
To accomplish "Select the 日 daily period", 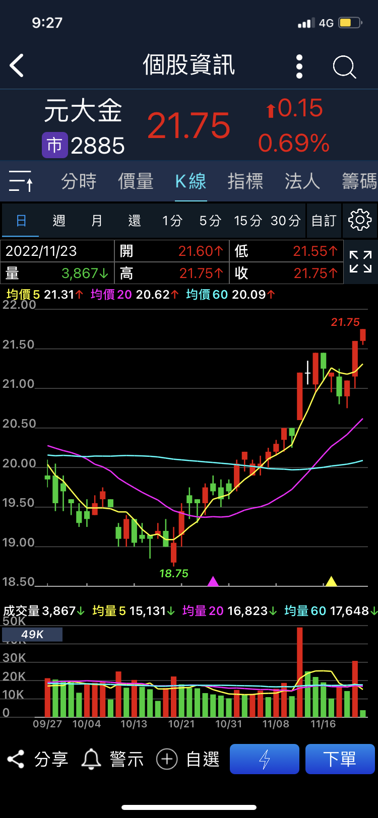I will [21, 221].
